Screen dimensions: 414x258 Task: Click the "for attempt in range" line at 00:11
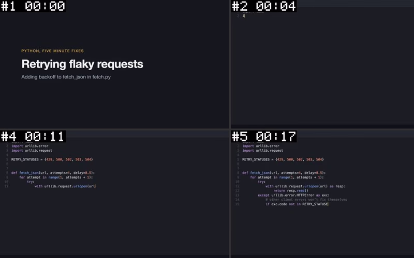56,177
